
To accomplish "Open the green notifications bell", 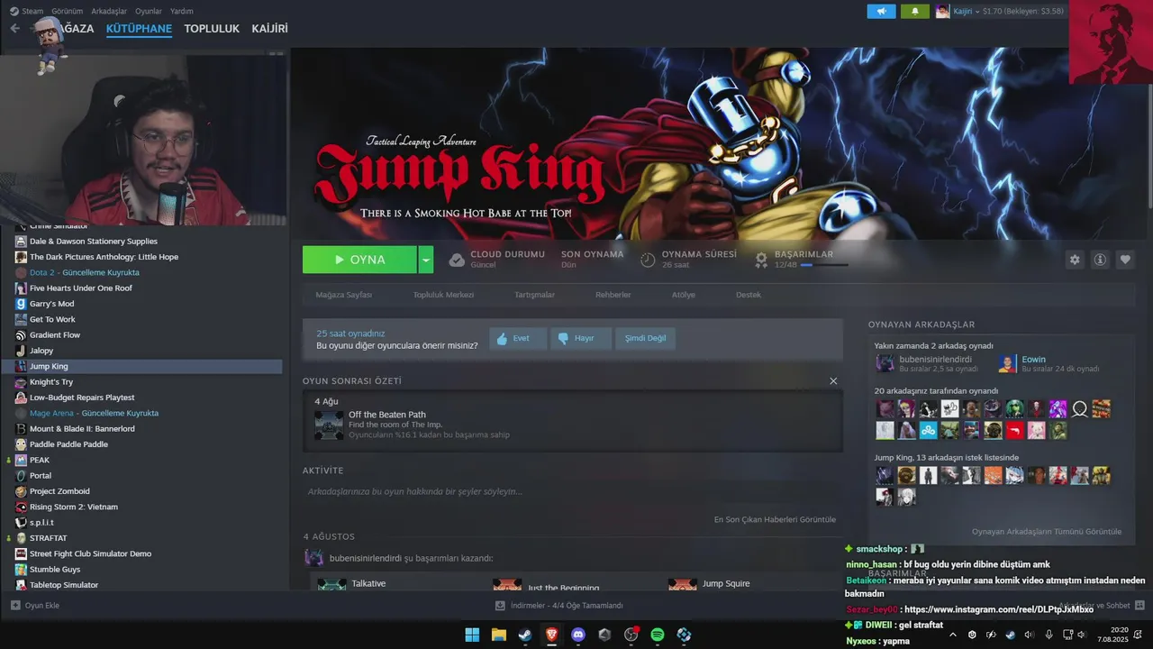I will pos(915,11).
